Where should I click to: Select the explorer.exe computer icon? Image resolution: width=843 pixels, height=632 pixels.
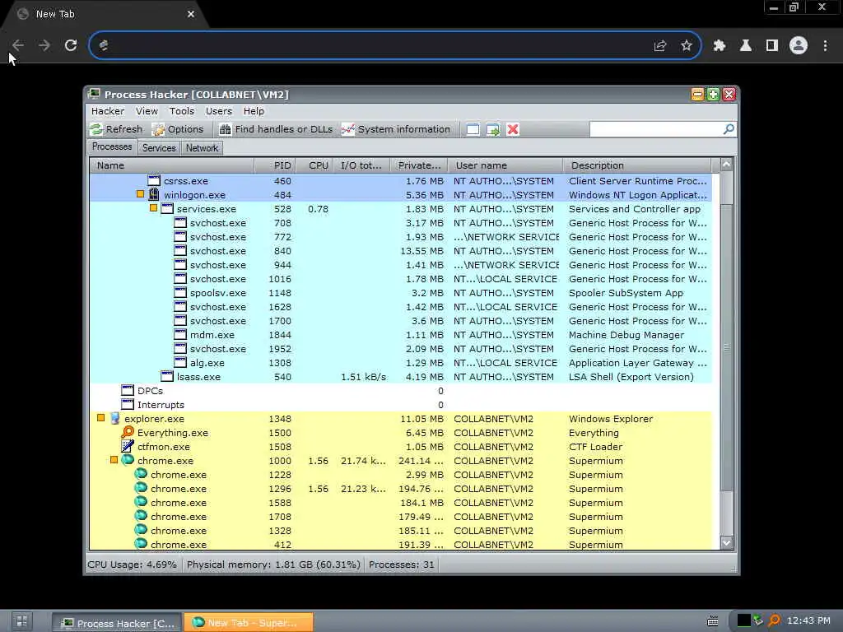[x=114, y=418]
